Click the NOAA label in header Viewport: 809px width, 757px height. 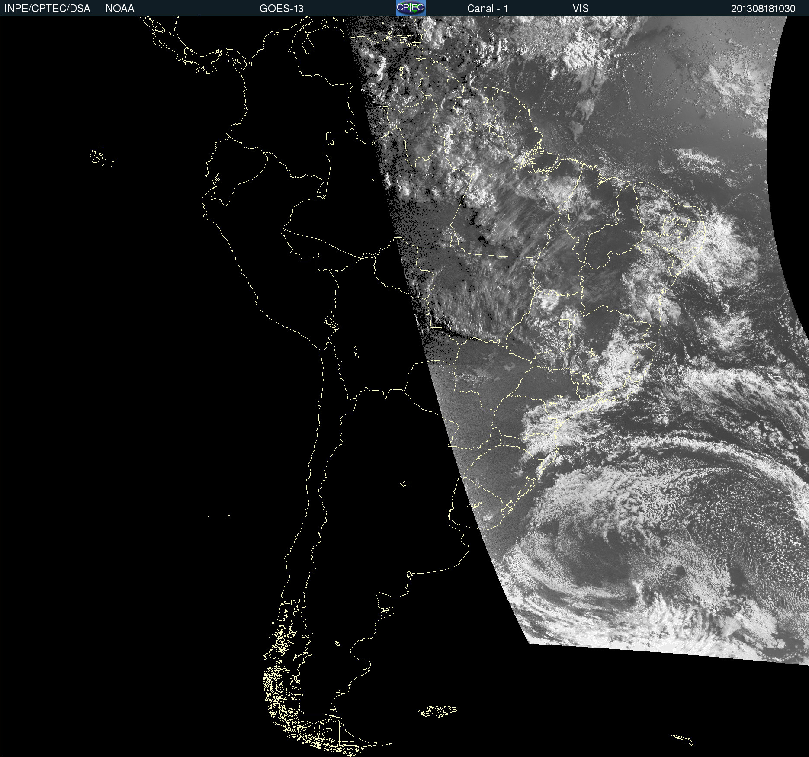click(x=120, y=9)
